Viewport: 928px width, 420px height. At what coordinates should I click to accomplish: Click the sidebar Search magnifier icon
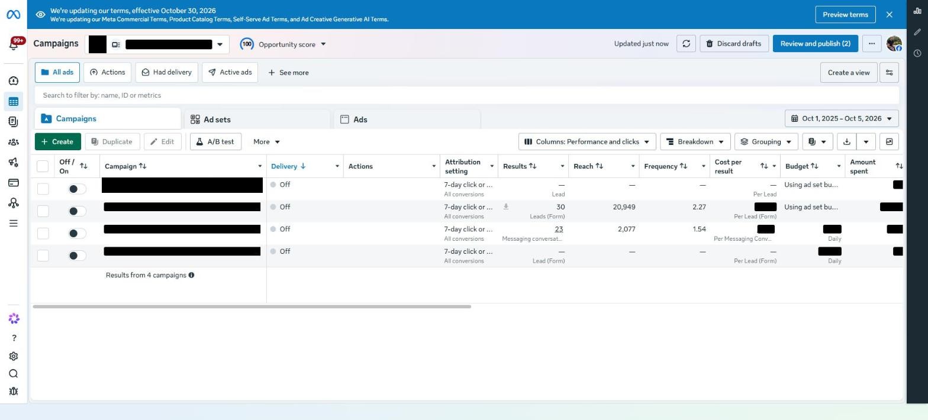tap(14, 374)
